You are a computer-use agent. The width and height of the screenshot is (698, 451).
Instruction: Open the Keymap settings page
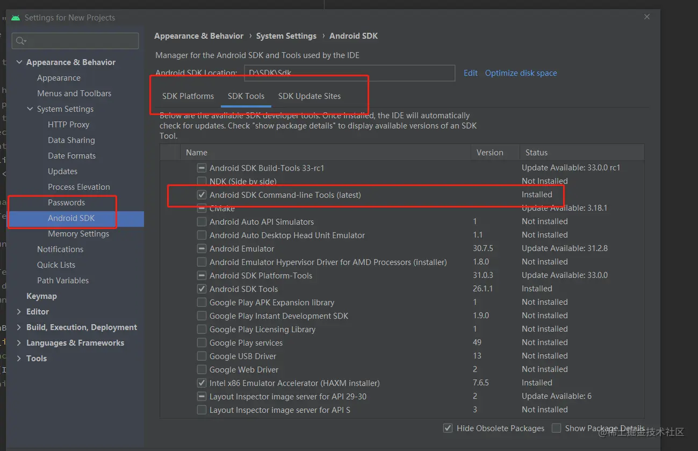point(41,296)
